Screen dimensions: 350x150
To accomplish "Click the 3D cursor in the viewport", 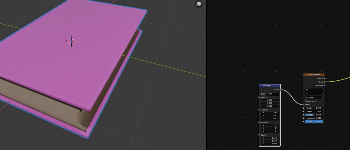I will [71, 42].
